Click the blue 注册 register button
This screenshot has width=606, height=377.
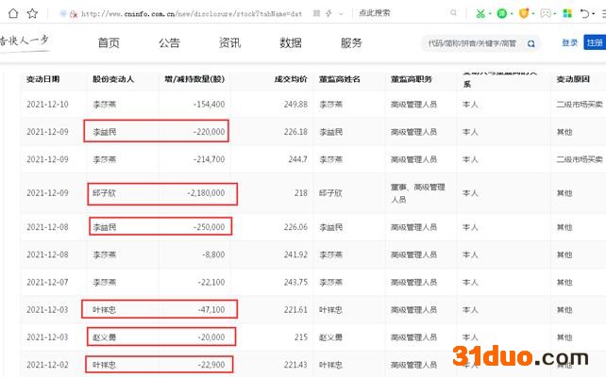tap(595, 42)
